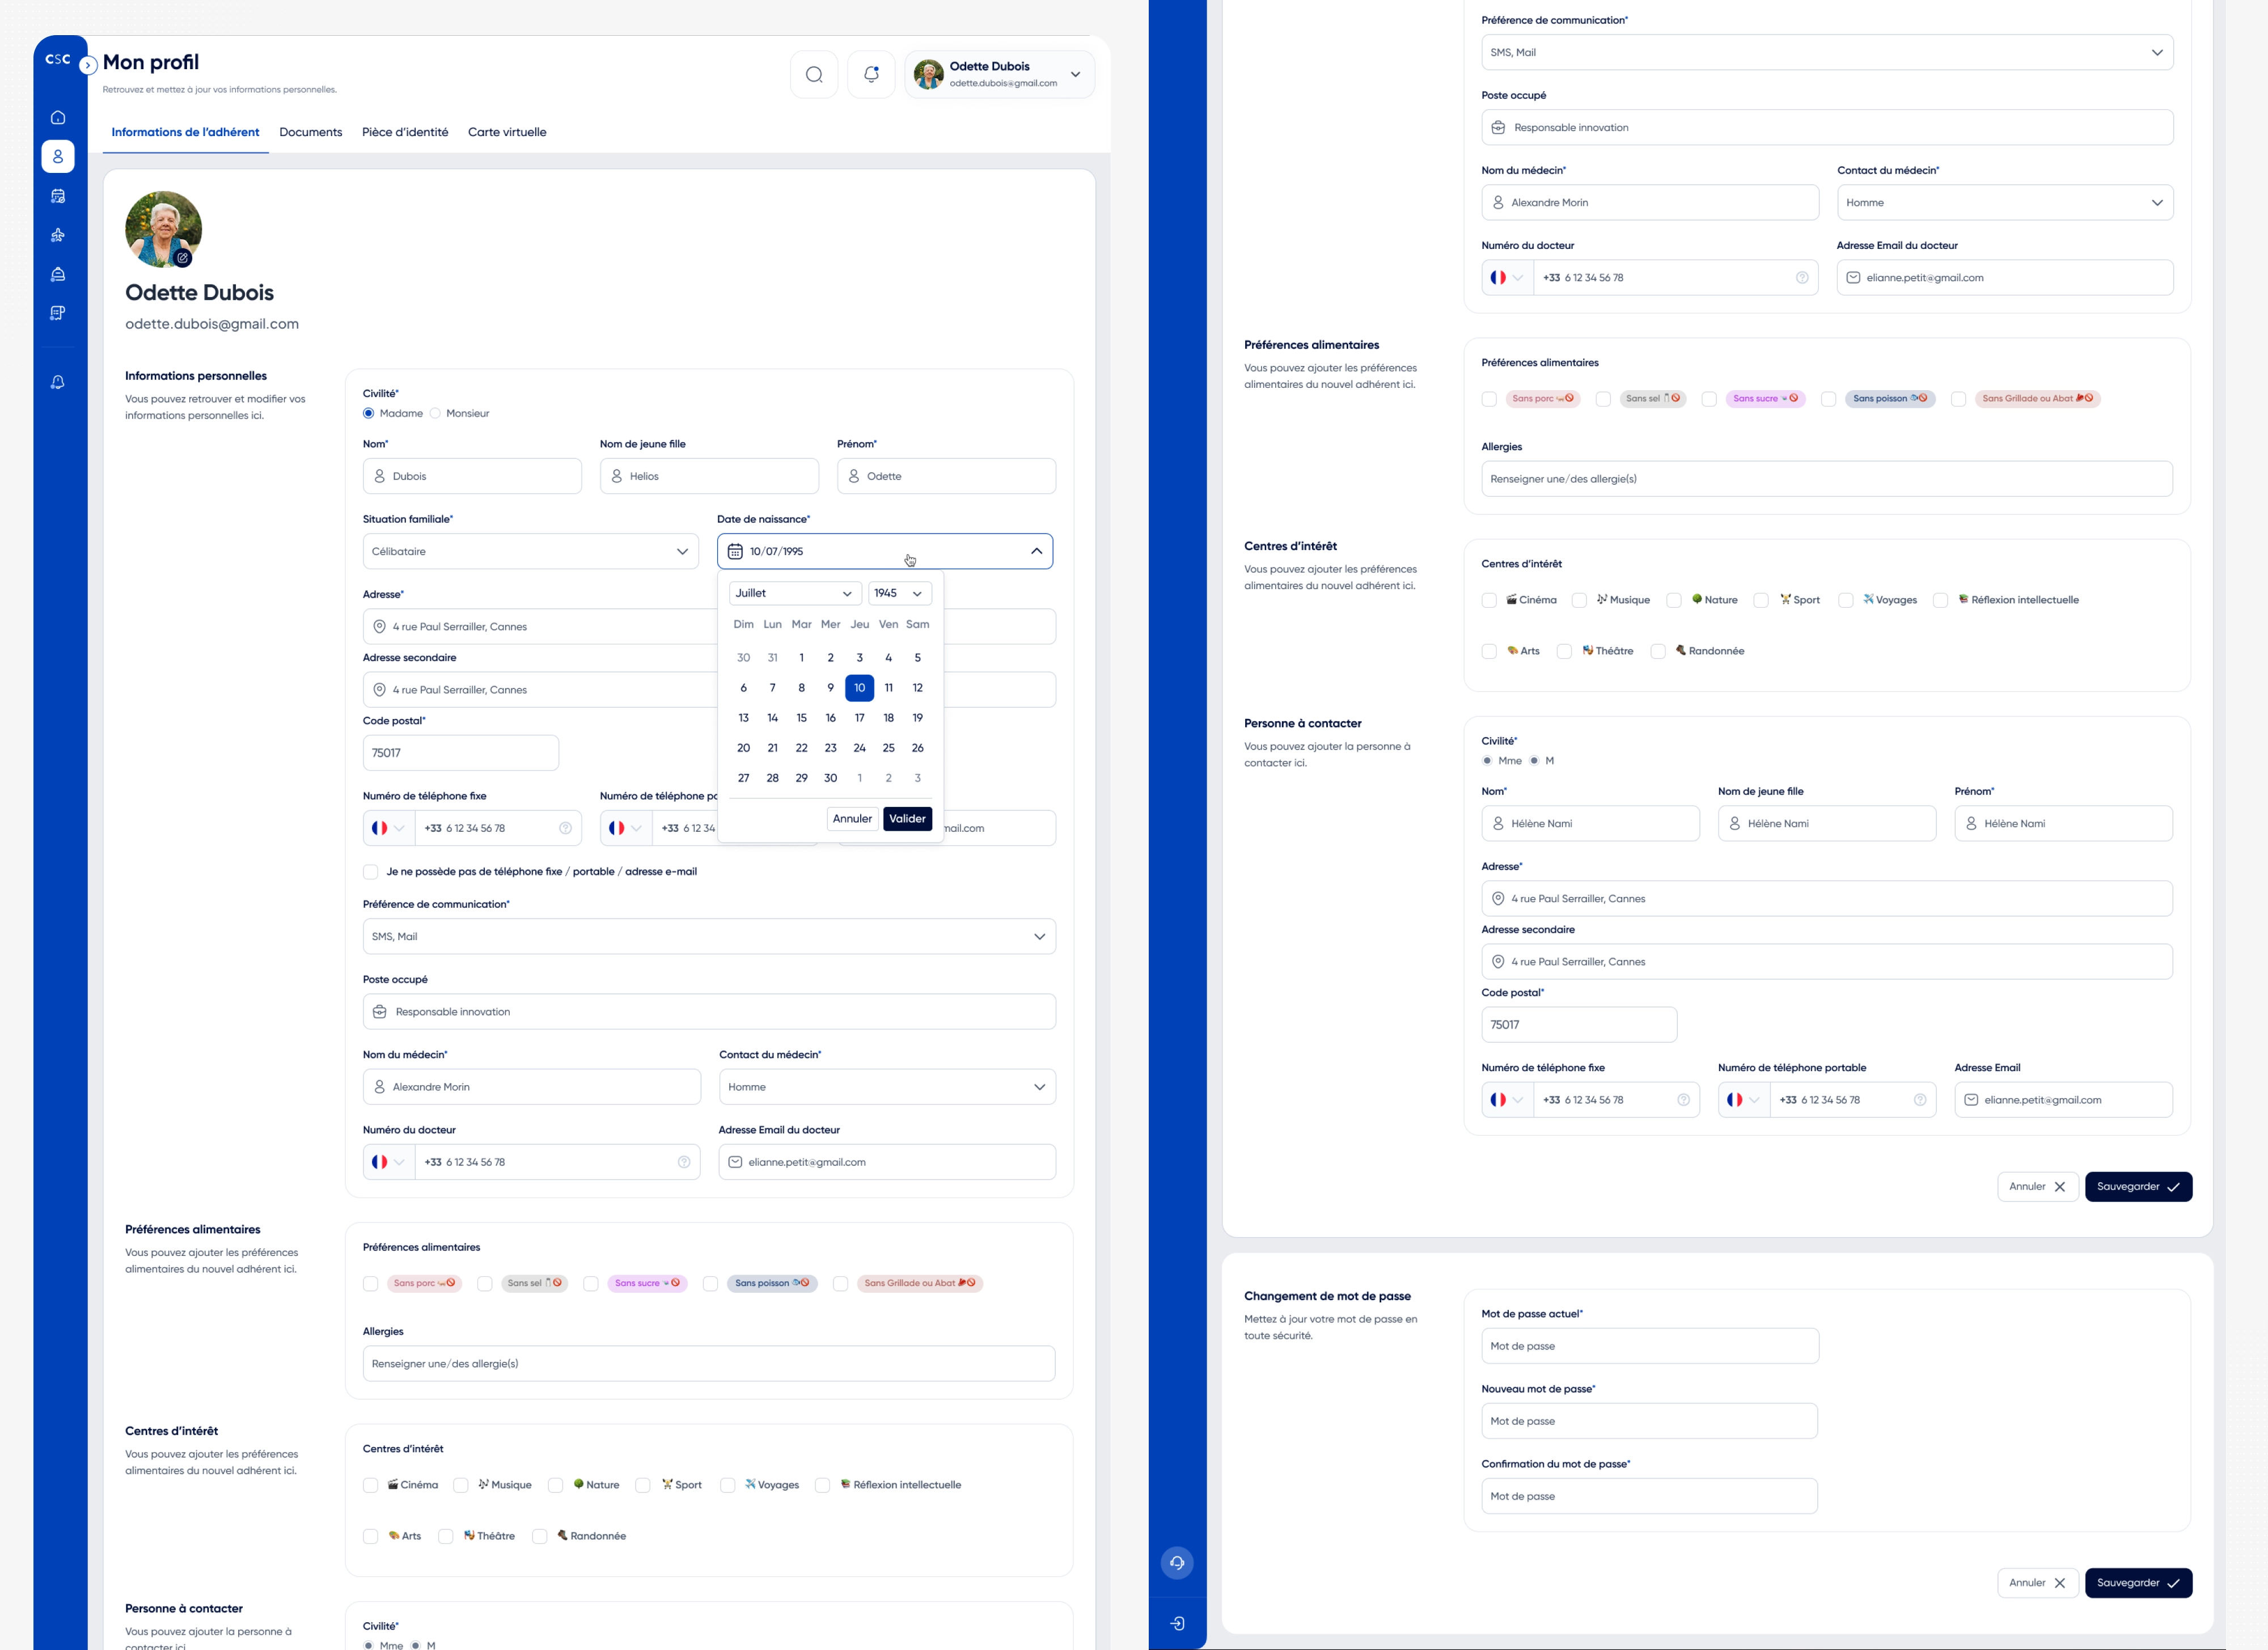The image size is (2268, 1650).
Task: Select day 10 in the calendar
Action: click(x=859, y=688)
